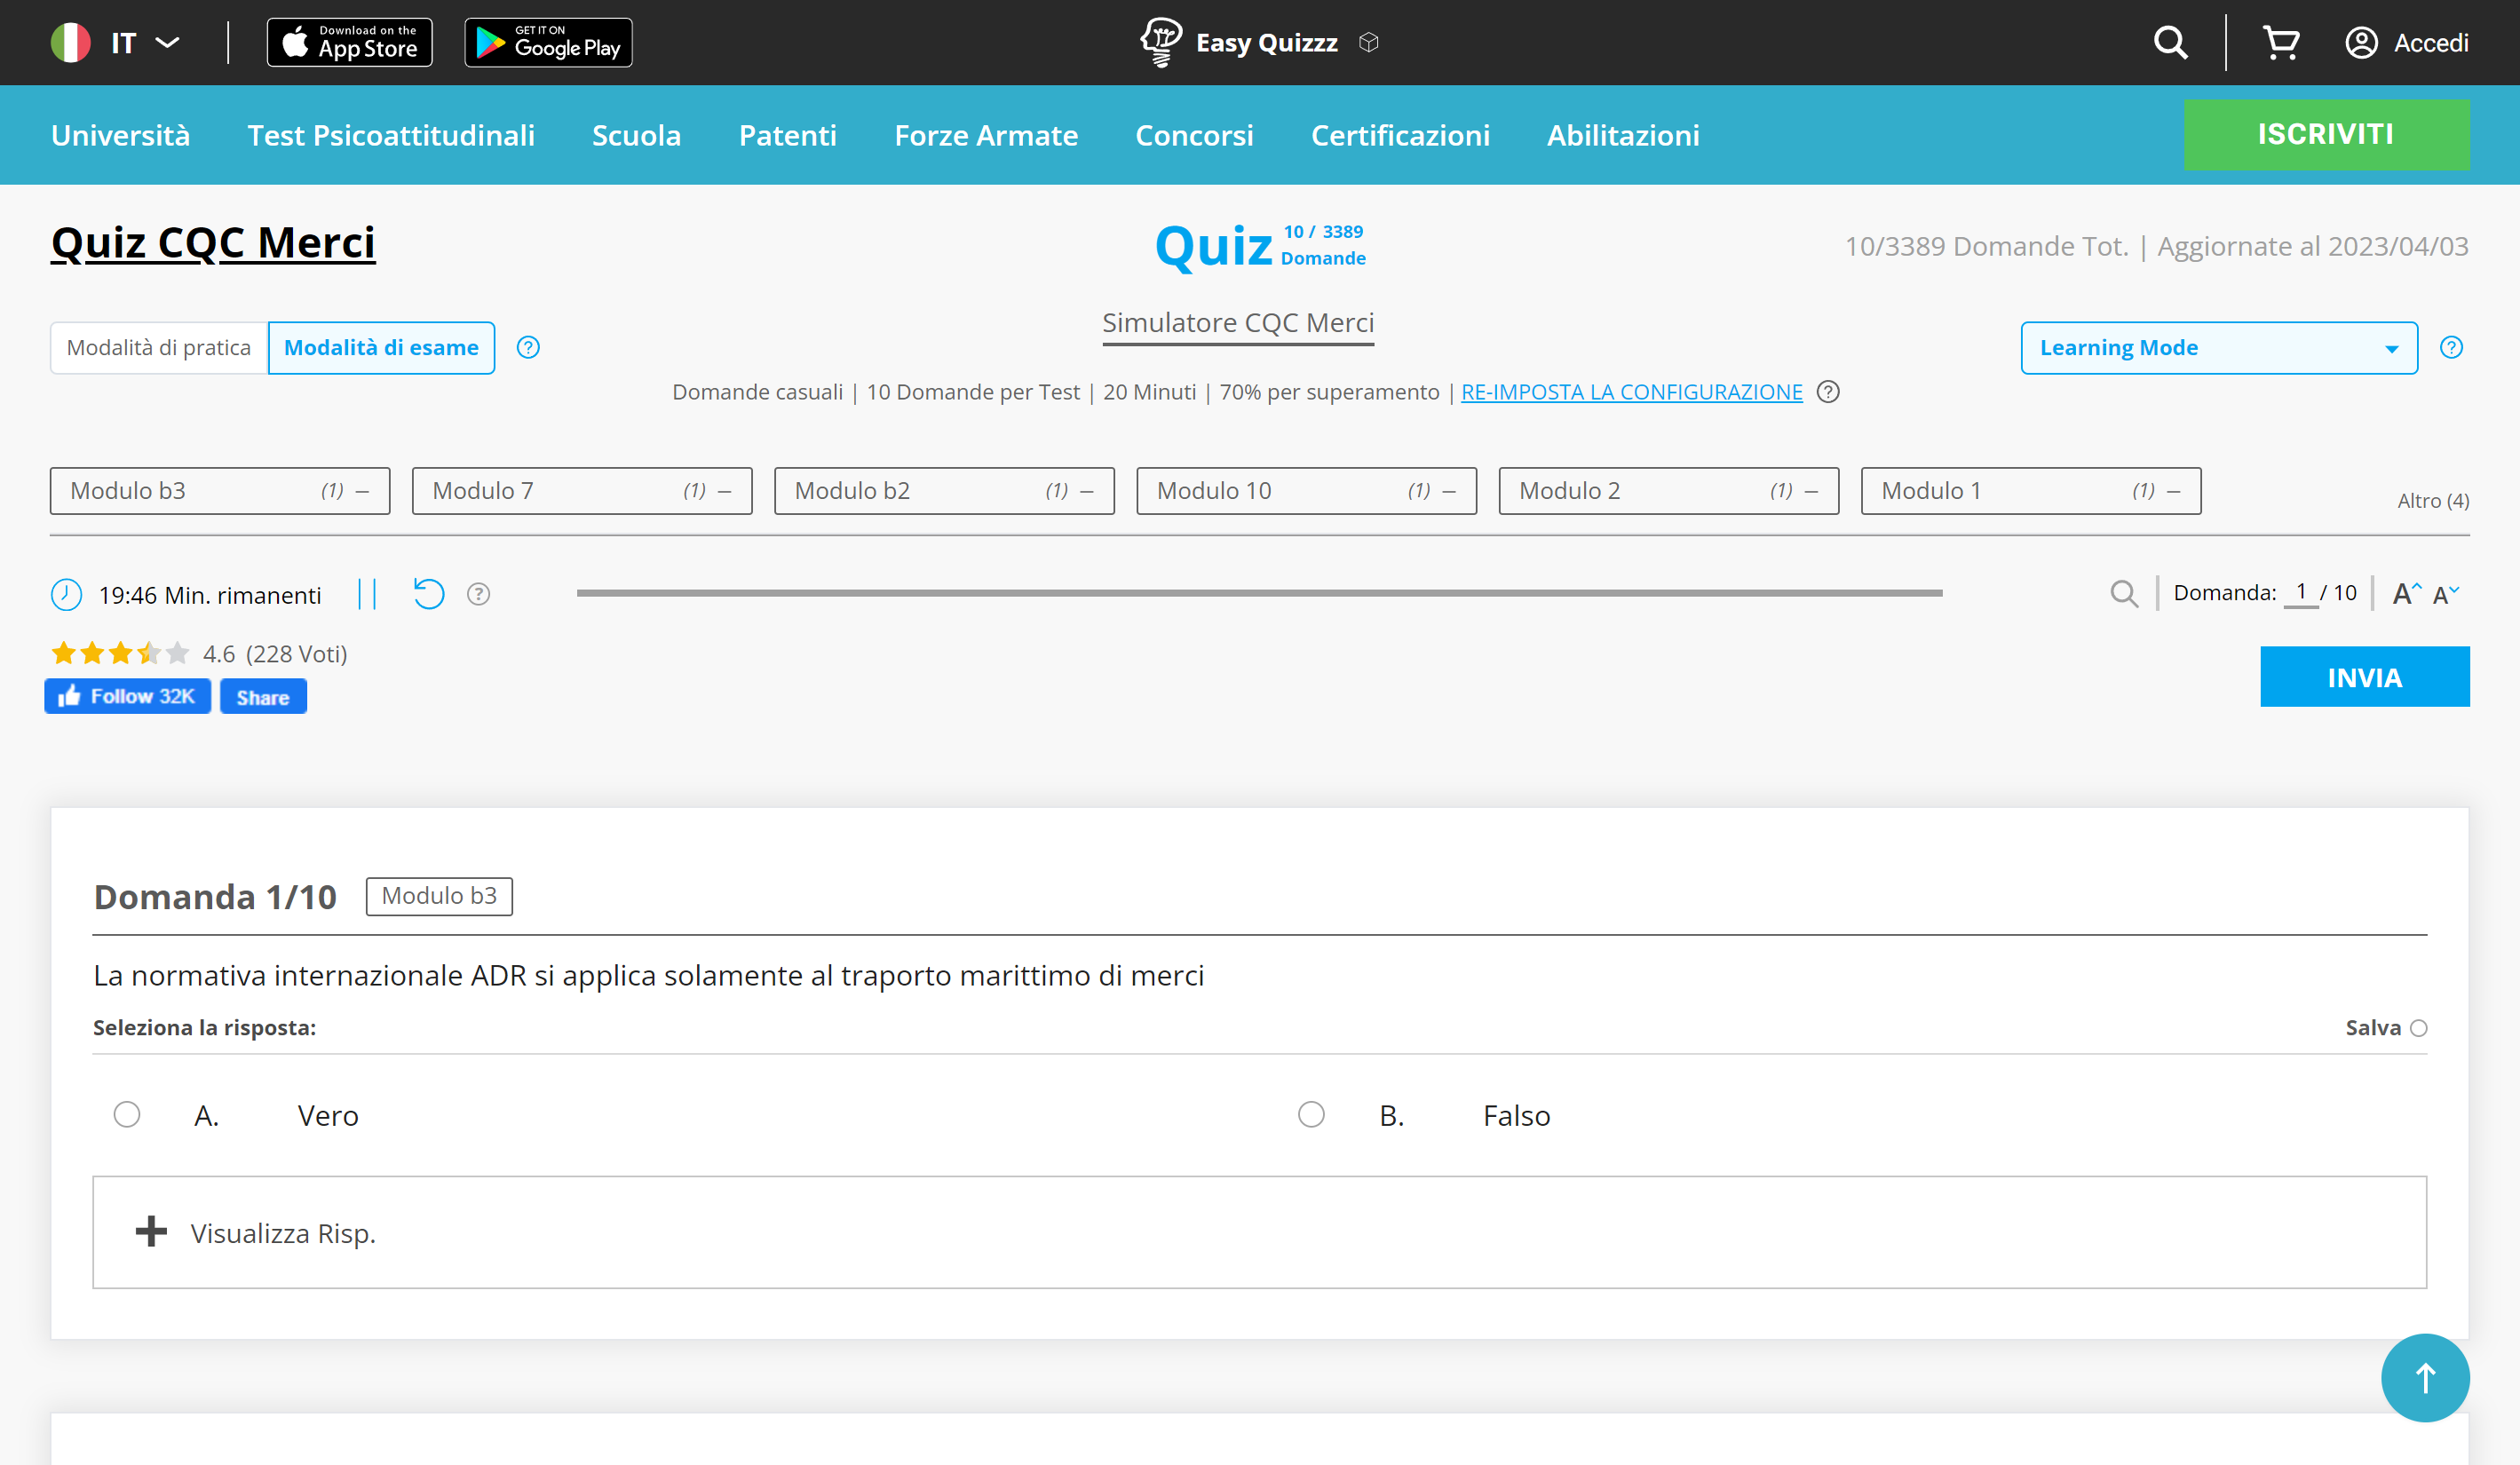The image size is (2520, 1465).
Task: Collapse the Modulo b2 filter box
Action: tap(1087, 491)
